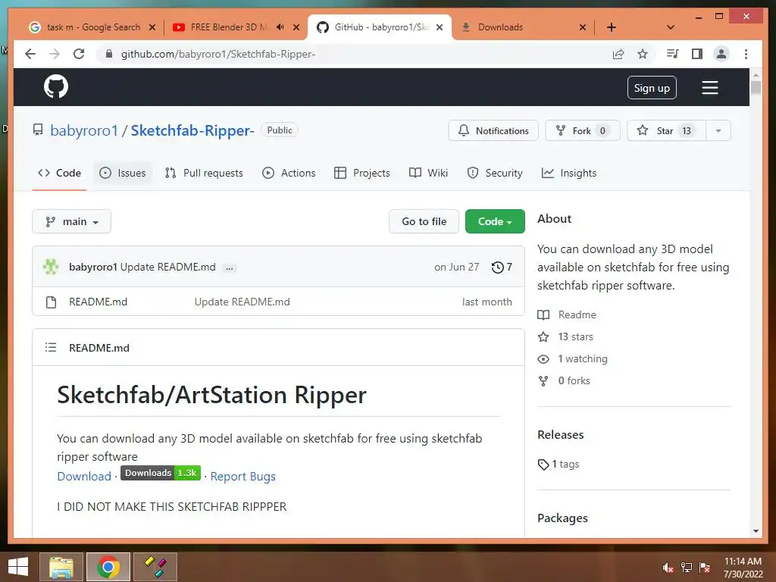
Task: Open the Issues tab
Action: pos(122,173)
